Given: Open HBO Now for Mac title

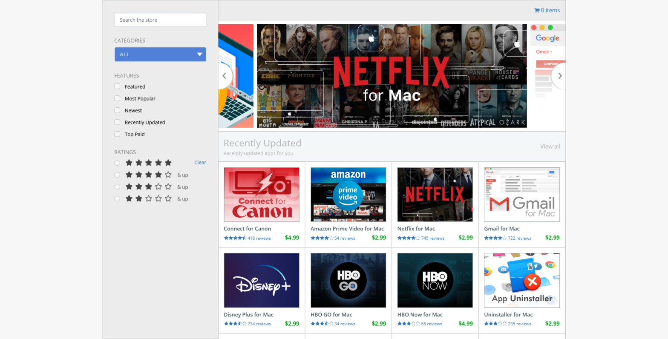Looking at the screenshot, I should 420,315.
